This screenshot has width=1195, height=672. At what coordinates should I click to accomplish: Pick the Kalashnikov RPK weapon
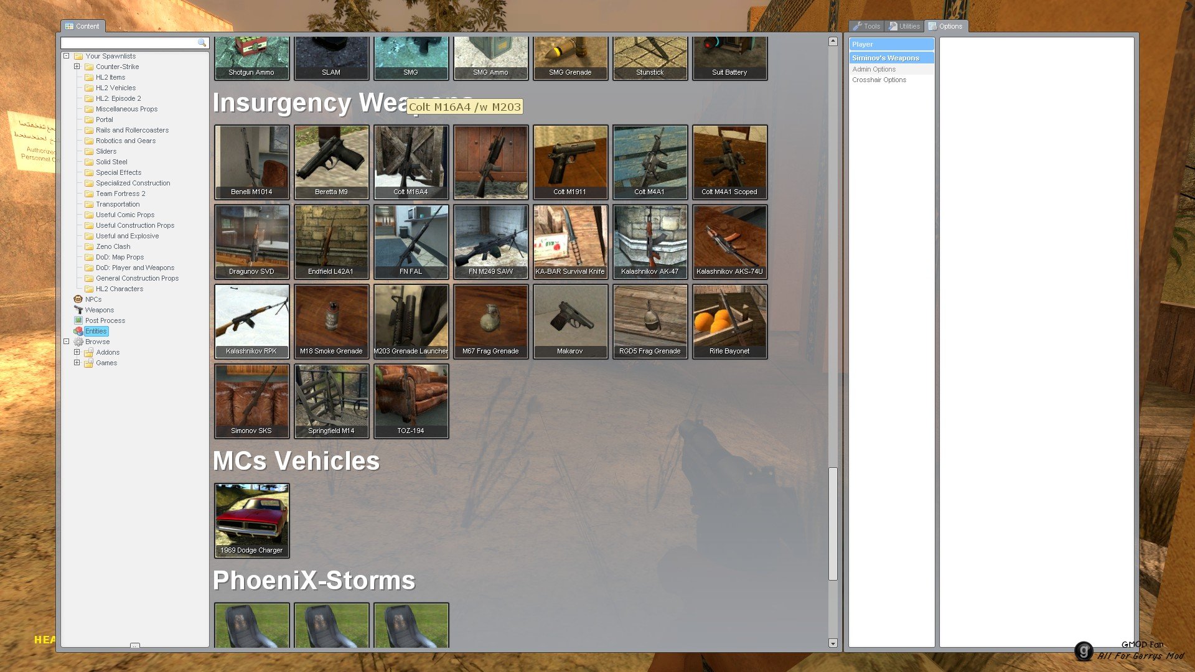(x=251, y=321)
